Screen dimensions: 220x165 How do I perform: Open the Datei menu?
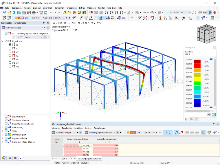click(7, 8)
